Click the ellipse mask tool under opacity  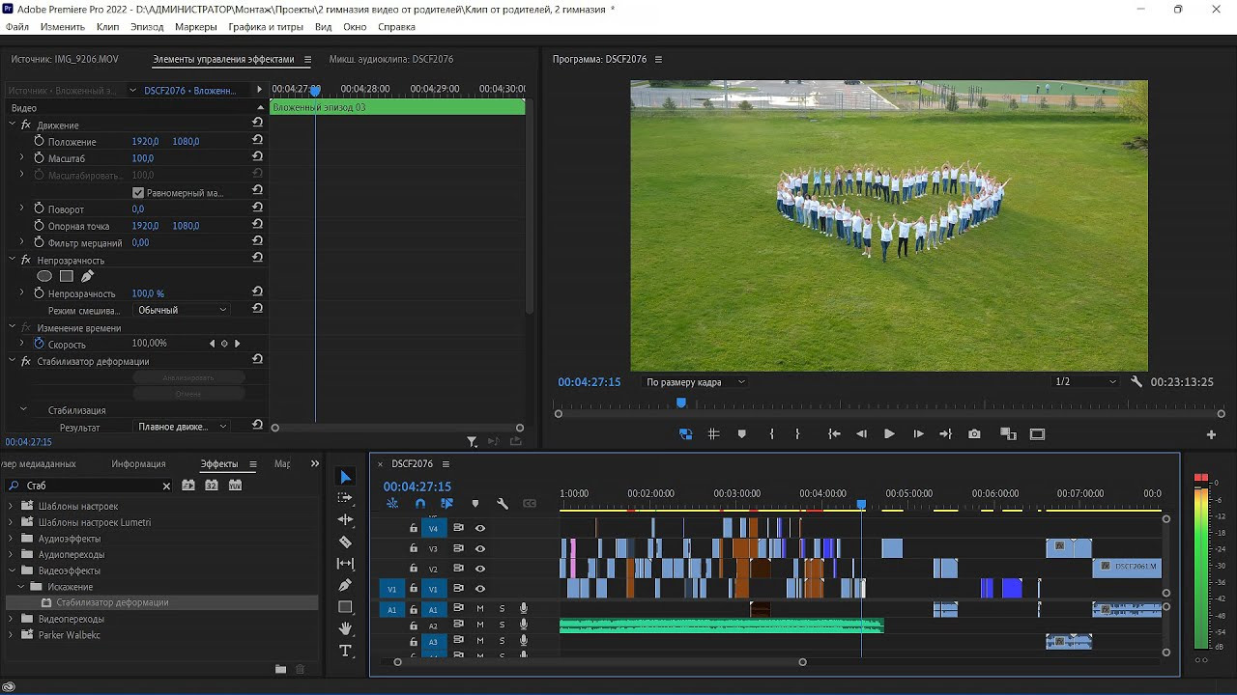(44, 276)
